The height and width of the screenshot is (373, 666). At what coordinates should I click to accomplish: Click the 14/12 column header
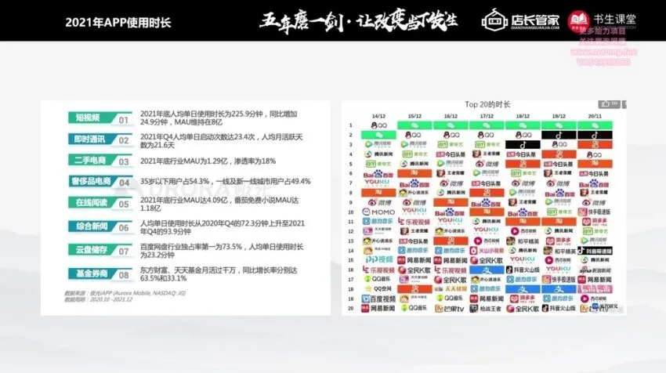tap(378, 116)
